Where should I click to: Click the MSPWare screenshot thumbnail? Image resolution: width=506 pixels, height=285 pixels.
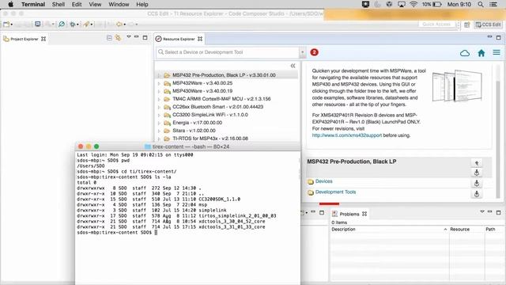point(458,85)
